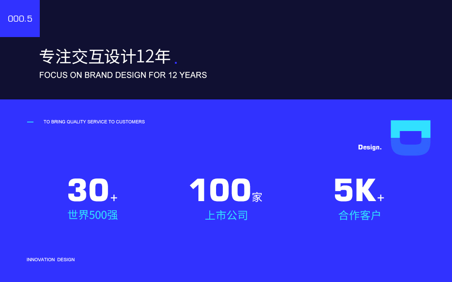Click the 30+ statistic number
The image size is (452, 282).
tap(93, 190)
